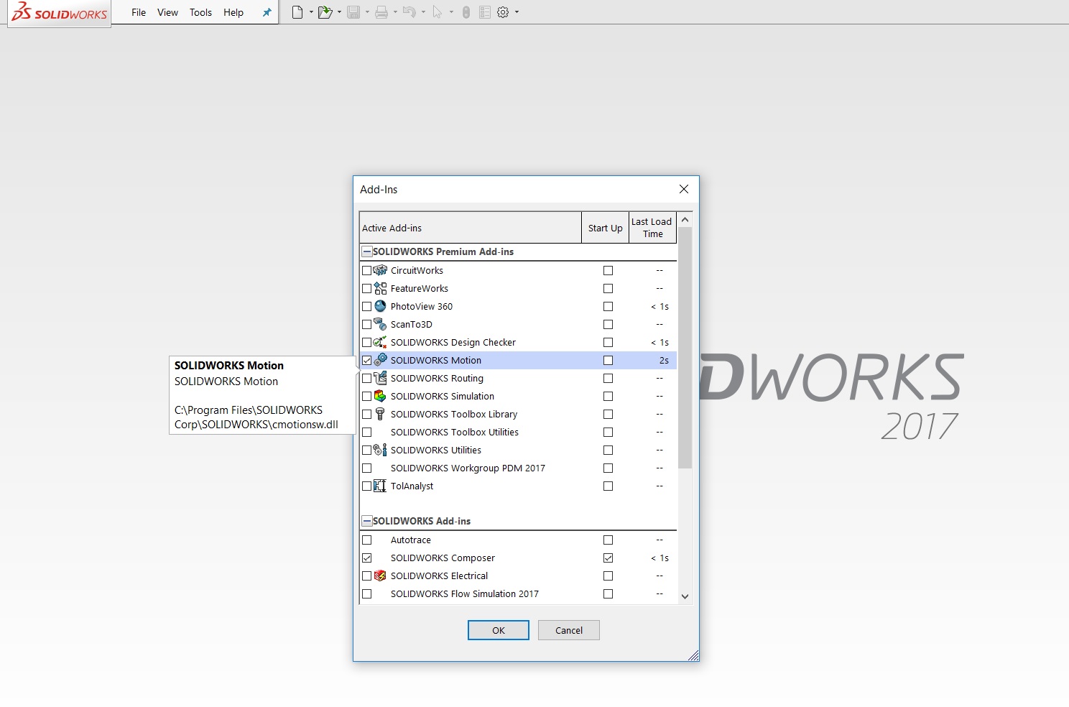Click the ScanTo3D add-in icon
Viewport: 1069px width, 707px height.
coord(380,324)
